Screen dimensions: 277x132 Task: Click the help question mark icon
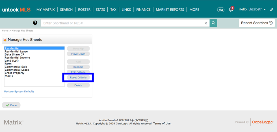point(35,23)
